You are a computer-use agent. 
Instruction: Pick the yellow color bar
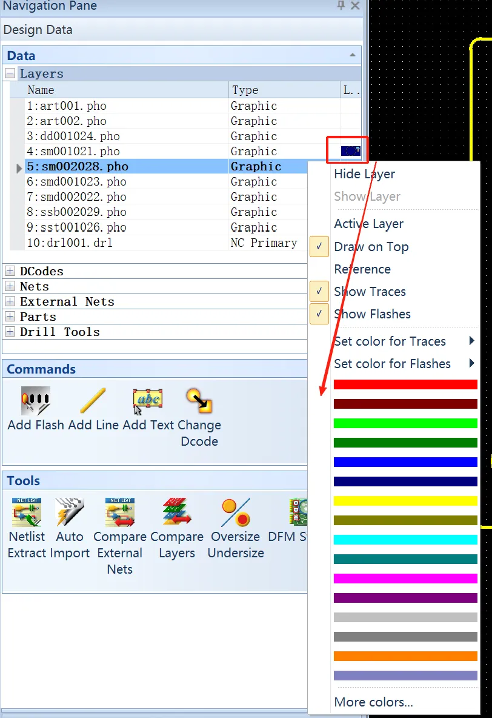(405, 500)
